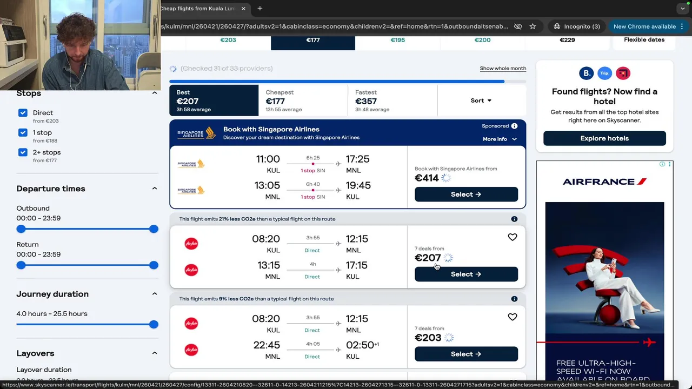Collapse the Journey duration section
692x389 pixels.
[155, 294]
